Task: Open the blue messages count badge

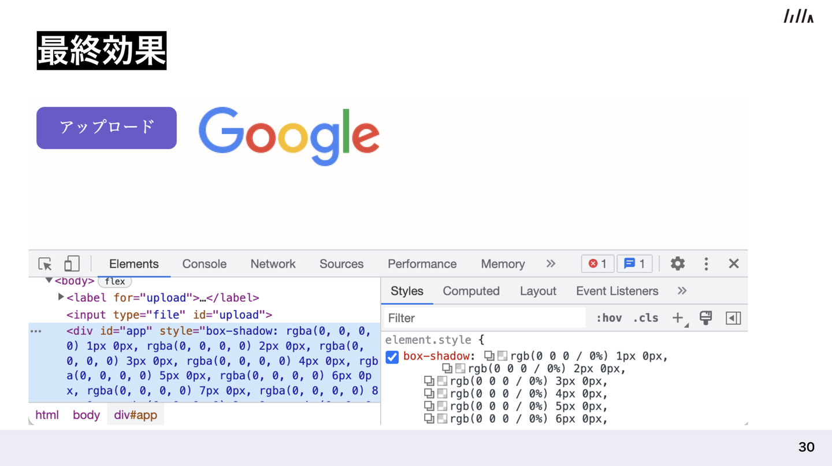Action: tap(634, 264)
